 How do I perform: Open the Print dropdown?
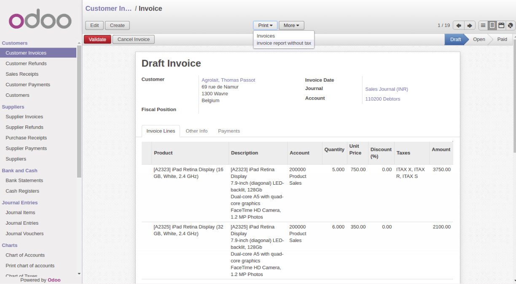(265, 26)
